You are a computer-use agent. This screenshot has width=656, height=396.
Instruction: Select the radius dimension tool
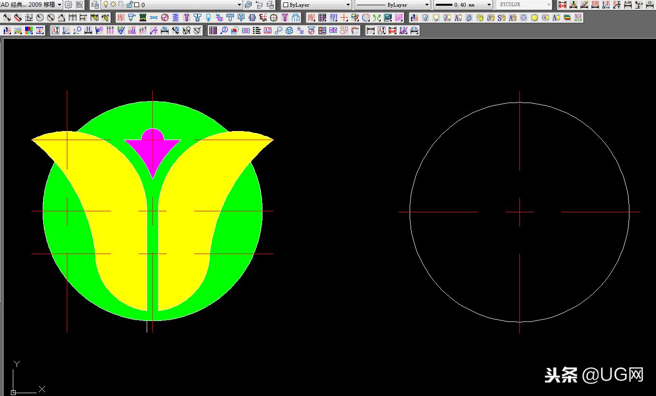tap(40, 18)
